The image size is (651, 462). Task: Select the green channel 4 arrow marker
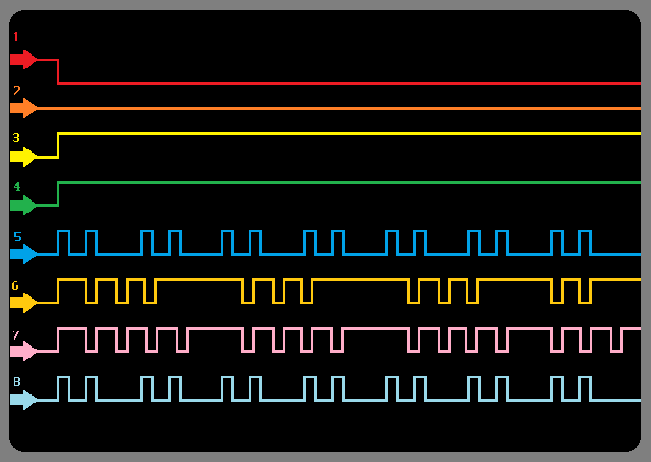coord(23,205)
